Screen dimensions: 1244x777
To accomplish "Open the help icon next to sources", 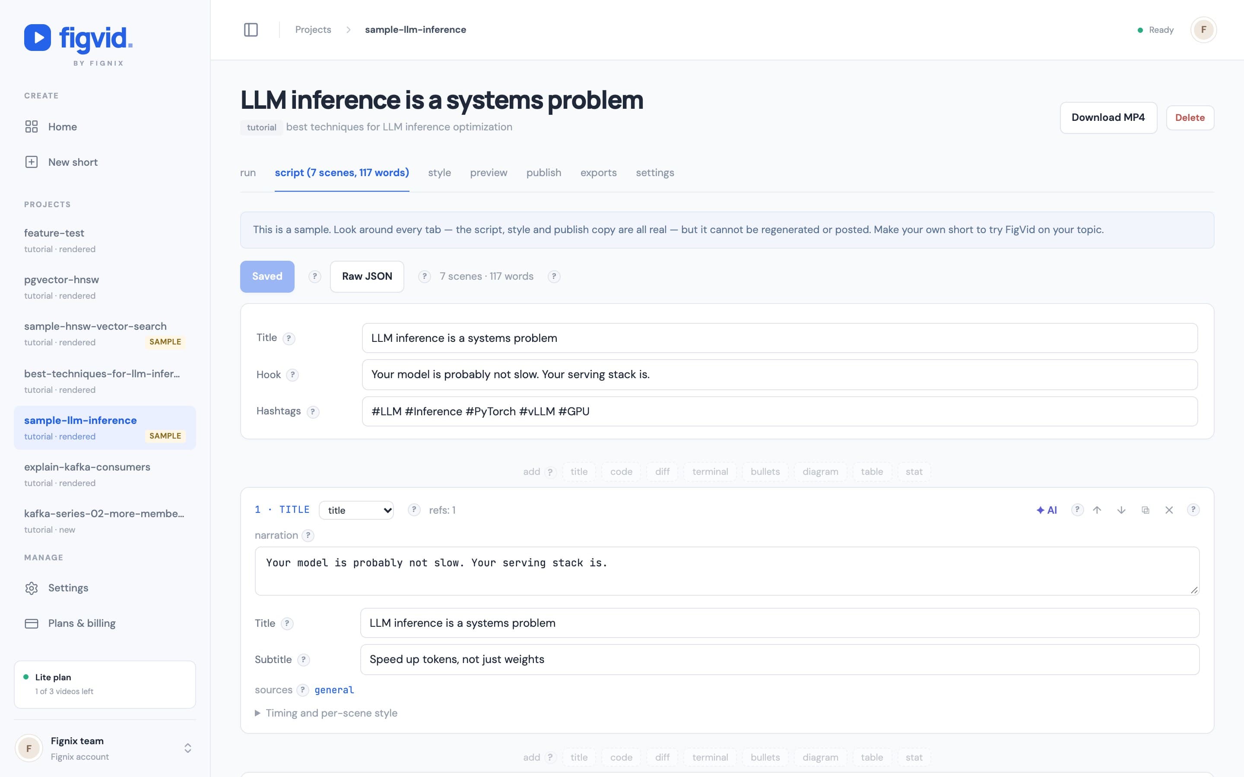I will (303, 690).
